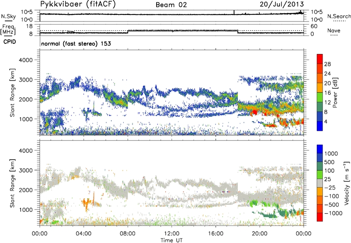Click the '60' Nave axis tick
Image resolution: width=351 pixels, height=243 pixels.
[x=314, y=26]
